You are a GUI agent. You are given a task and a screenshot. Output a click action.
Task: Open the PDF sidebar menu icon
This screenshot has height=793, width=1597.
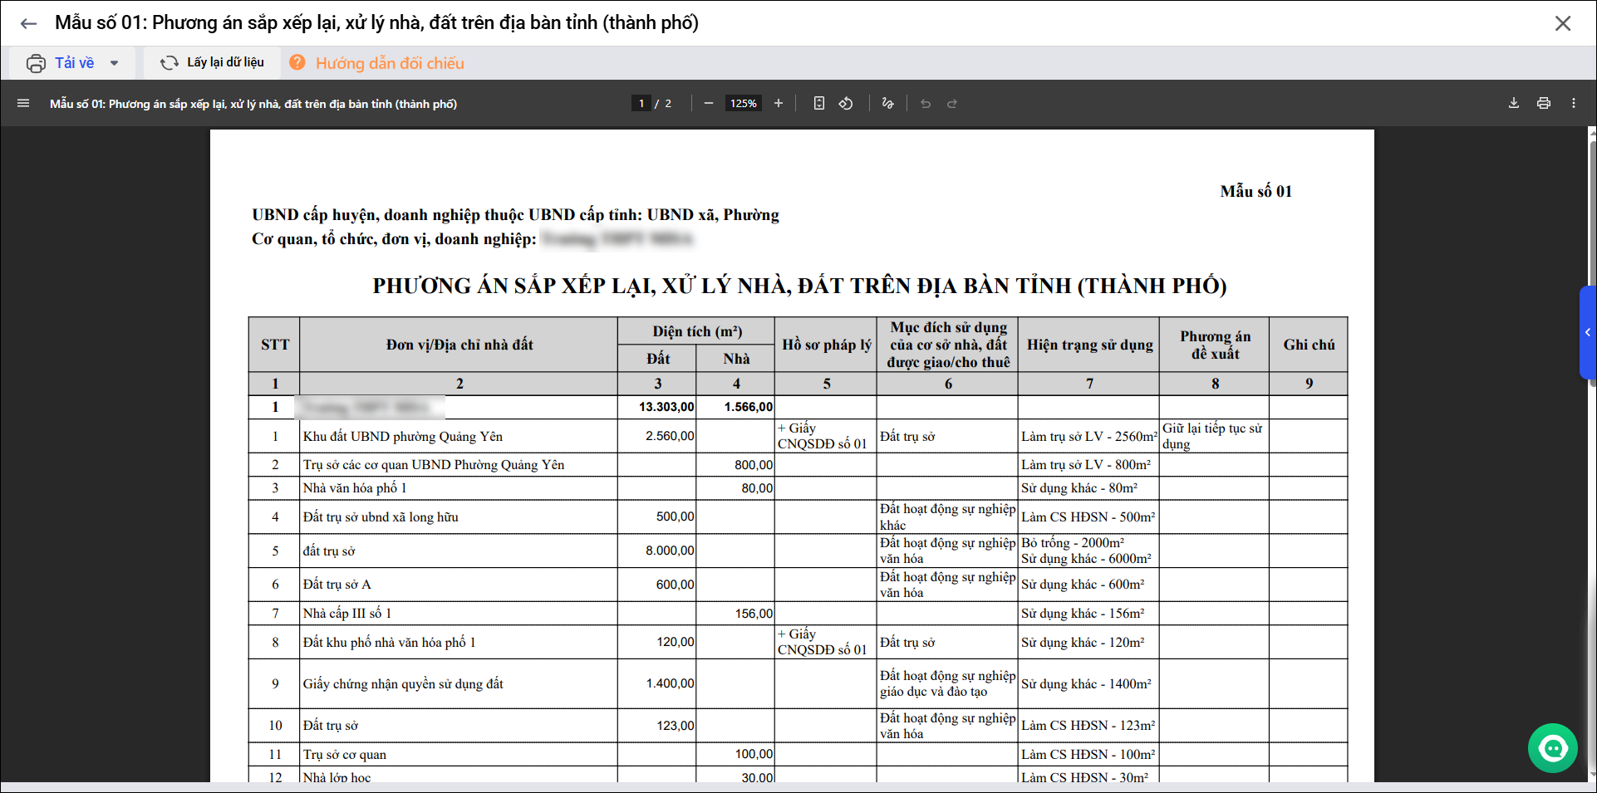point(23,104)
